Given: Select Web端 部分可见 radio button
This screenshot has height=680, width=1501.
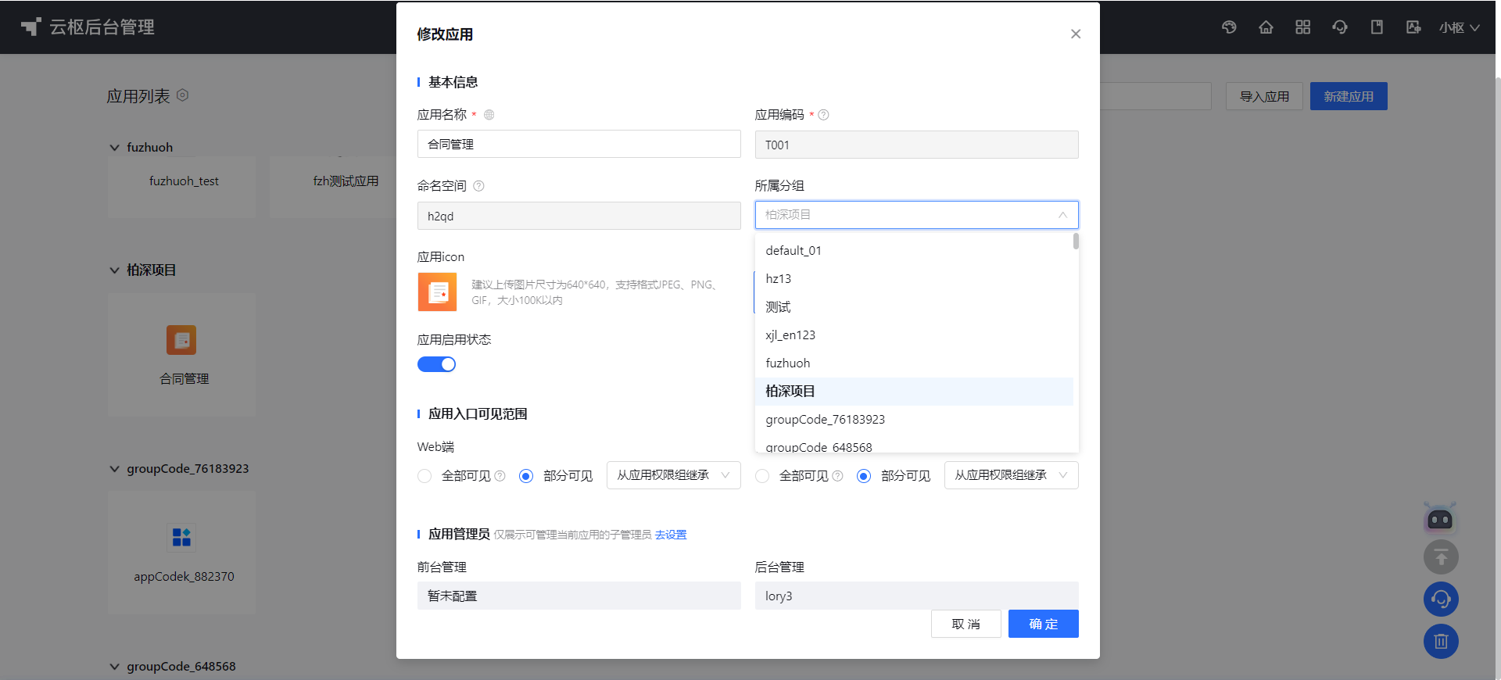Looking at the screenshot, I should (526, 476).
